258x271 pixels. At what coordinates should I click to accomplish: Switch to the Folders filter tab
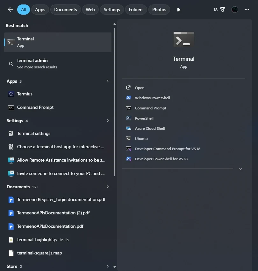click(136, 10)
